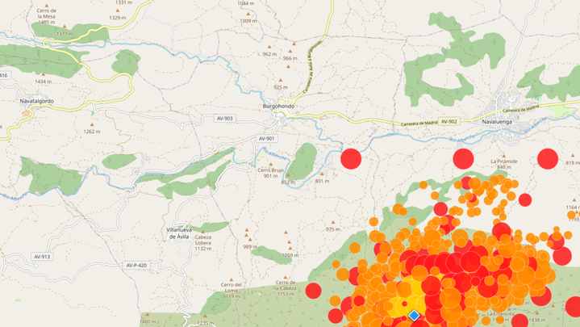Click the 1235 m elevation label
This screenshot has height=327, width=580.
coord(206,322)
